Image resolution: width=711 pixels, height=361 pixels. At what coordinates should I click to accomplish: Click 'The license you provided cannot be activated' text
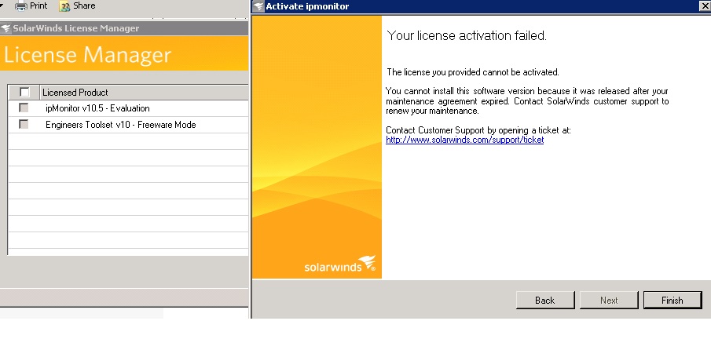[x=473, y=72]
